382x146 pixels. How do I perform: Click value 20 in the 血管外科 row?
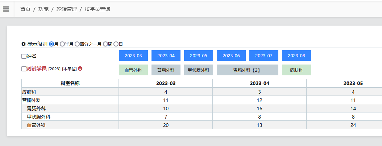coord(166,125)
